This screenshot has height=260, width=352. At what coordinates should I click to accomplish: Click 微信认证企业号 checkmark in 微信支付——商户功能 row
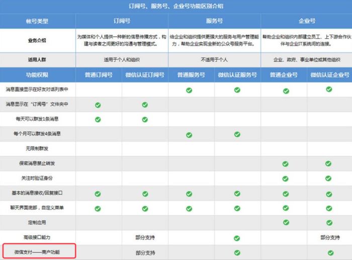pyautogui.click(x=330, y=252)
